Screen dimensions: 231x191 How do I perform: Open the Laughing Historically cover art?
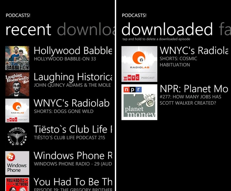pyautogui.click(x=17, y=84)
